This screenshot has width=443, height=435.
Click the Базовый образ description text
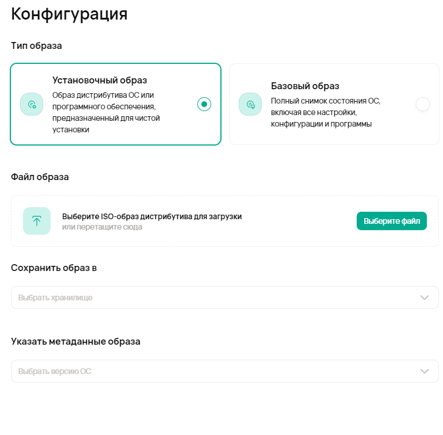[326, 112]
